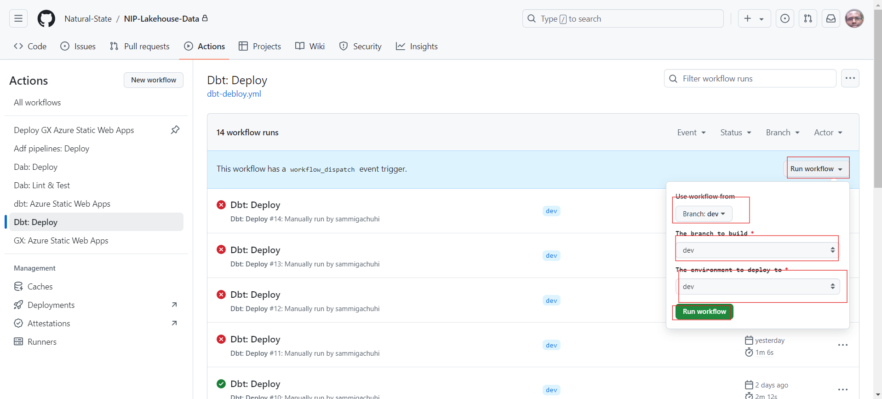Open issues shortcut icon in header
The image size is (882, 399).
(785, 18)
